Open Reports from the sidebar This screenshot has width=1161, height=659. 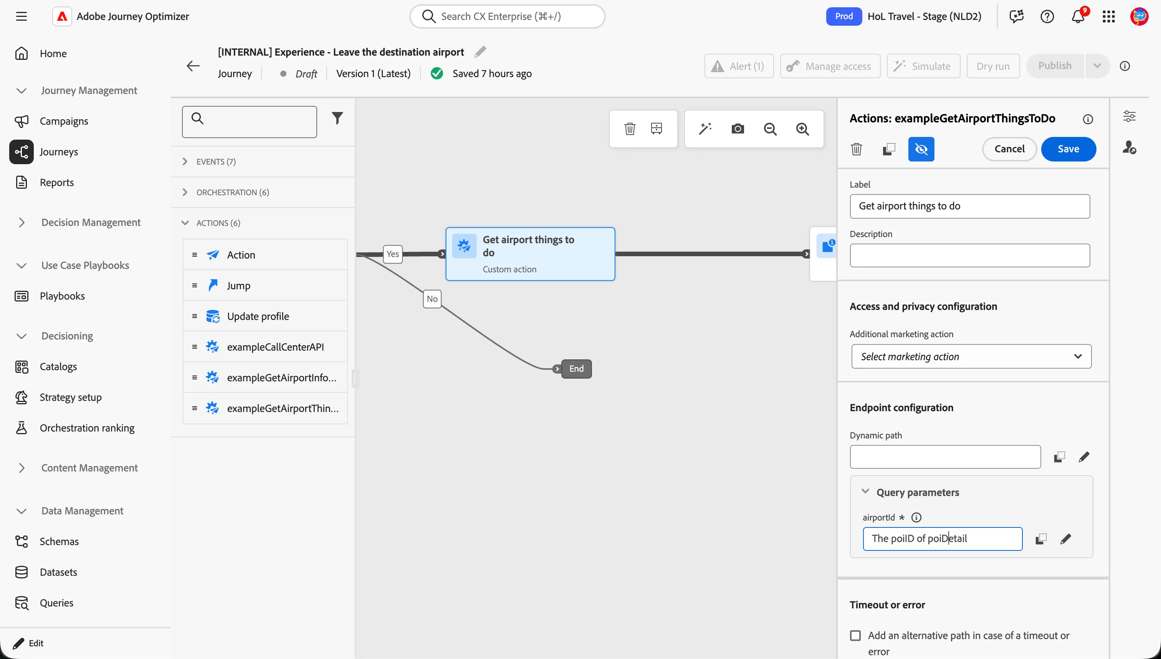pos(56,183)
